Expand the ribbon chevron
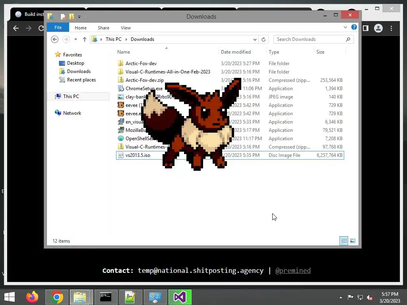 pos(345,27)
